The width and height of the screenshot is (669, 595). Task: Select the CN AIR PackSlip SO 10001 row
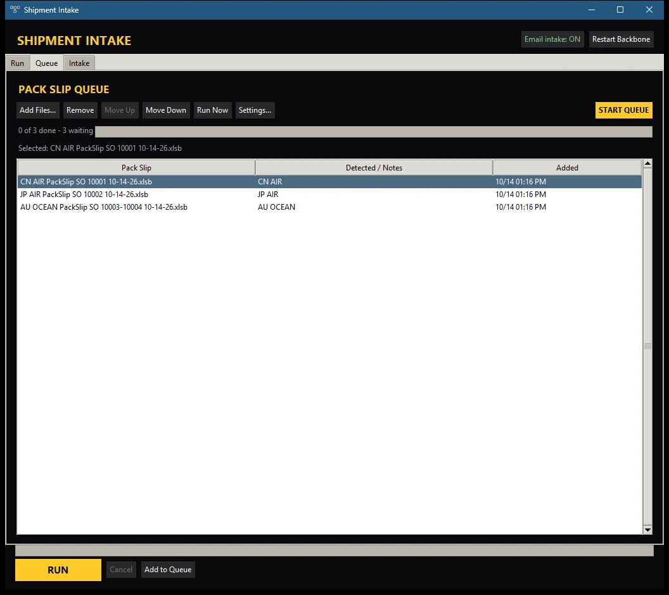coord(329,182)
